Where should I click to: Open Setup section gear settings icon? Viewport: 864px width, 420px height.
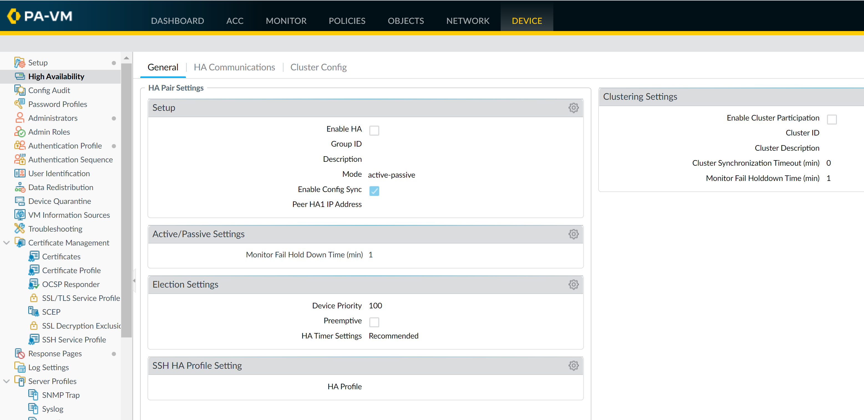[573, 108]
